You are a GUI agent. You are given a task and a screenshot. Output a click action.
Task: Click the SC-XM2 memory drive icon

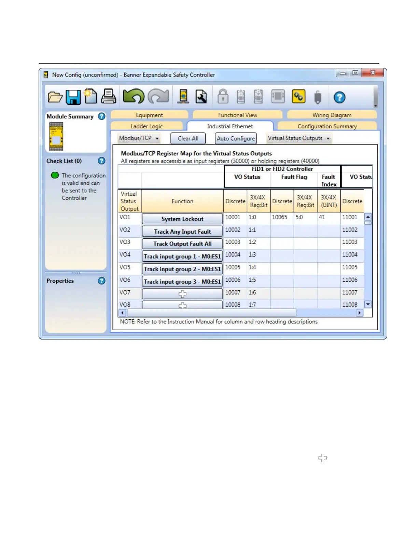pyautogui.click(x=318, y=97)
